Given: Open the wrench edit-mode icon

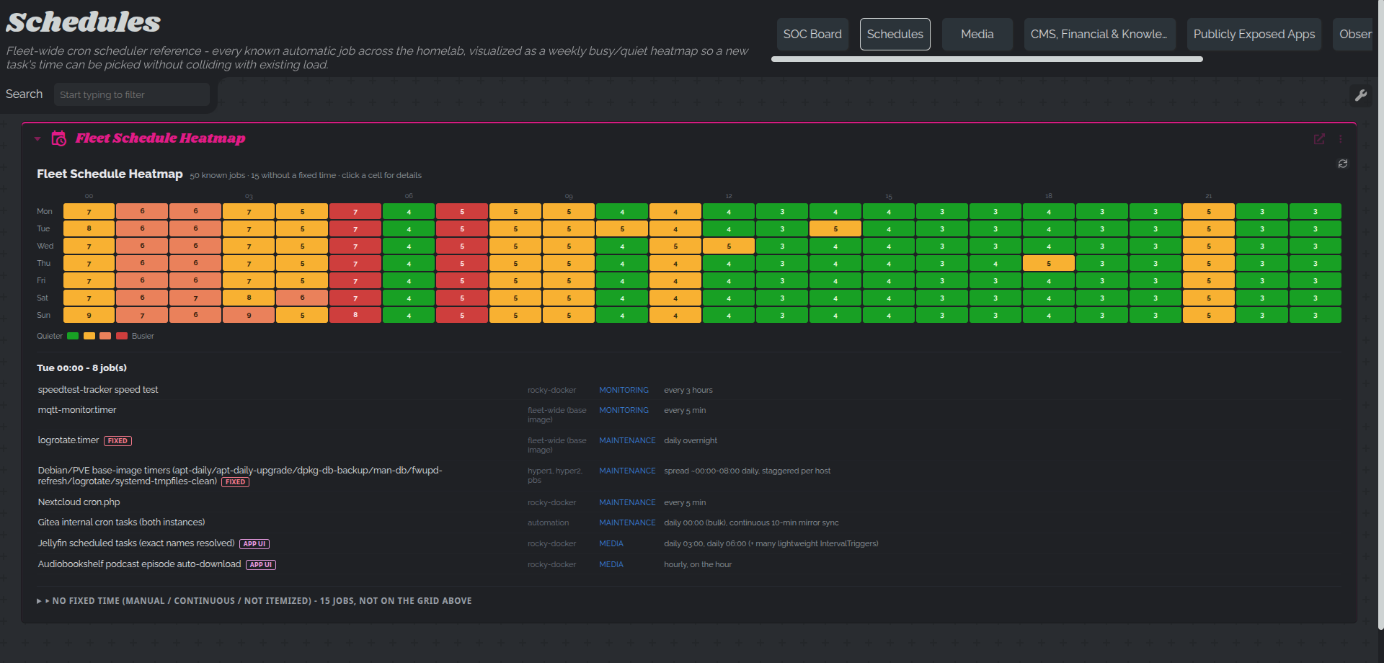Looking at the screenshot, I should tap(1360, 95).
